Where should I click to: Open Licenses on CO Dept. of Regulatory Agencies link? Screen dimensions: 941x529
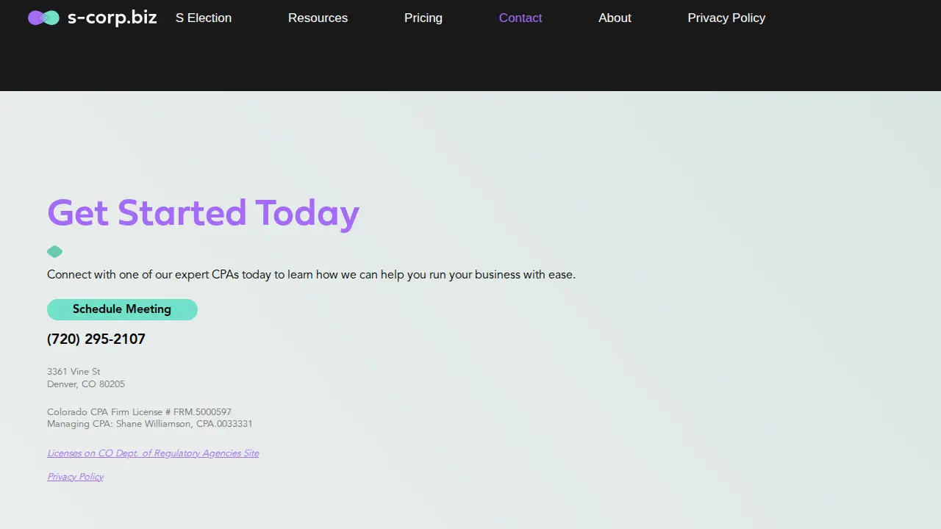click(x=153, y=453)
